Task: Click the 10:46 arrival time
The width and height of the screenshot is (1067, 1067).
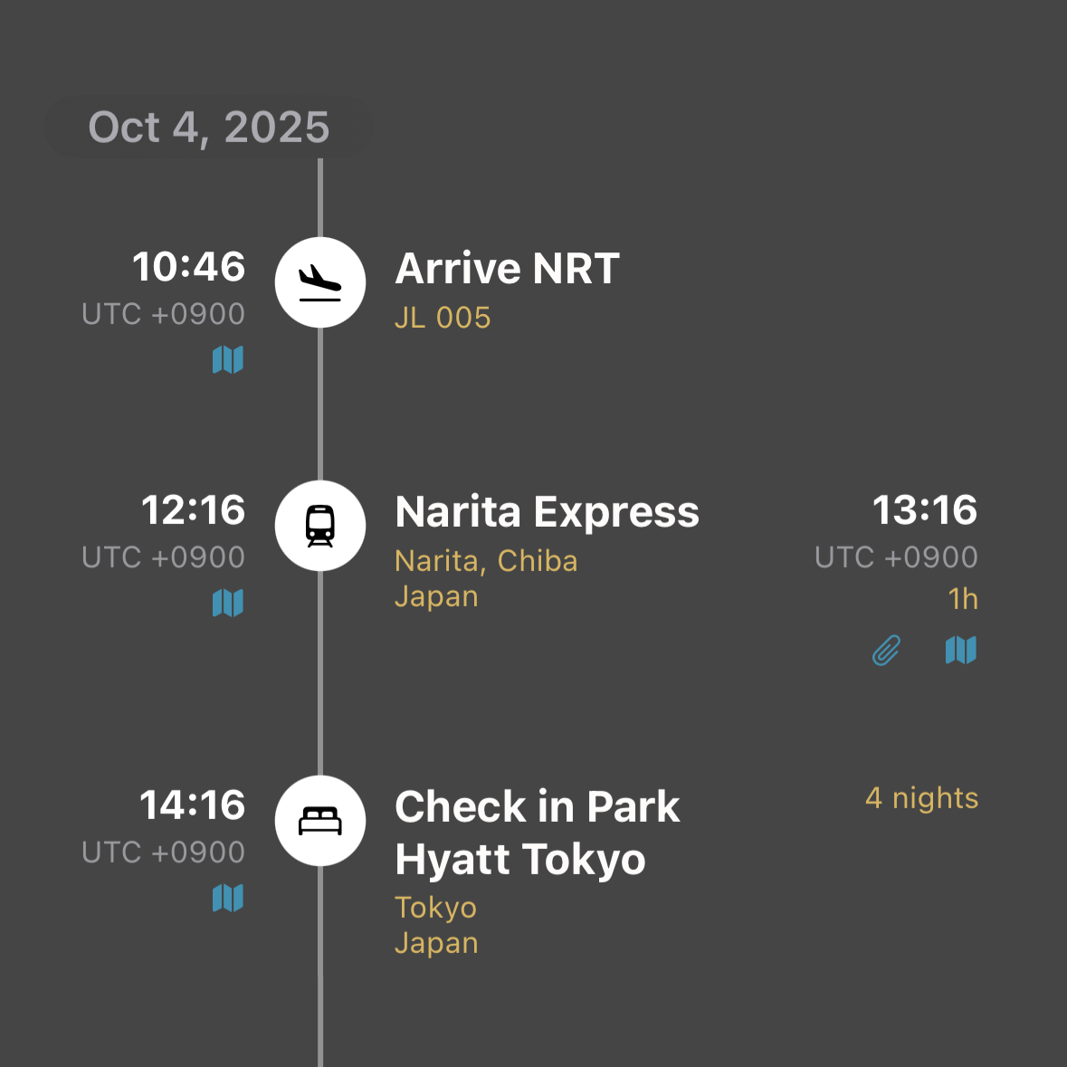Action: [188, 267]
